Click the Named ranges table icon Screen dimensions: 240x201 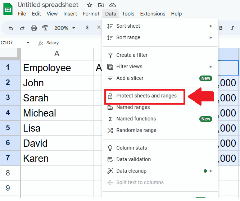pyautogui.click(x=110, y=108)
